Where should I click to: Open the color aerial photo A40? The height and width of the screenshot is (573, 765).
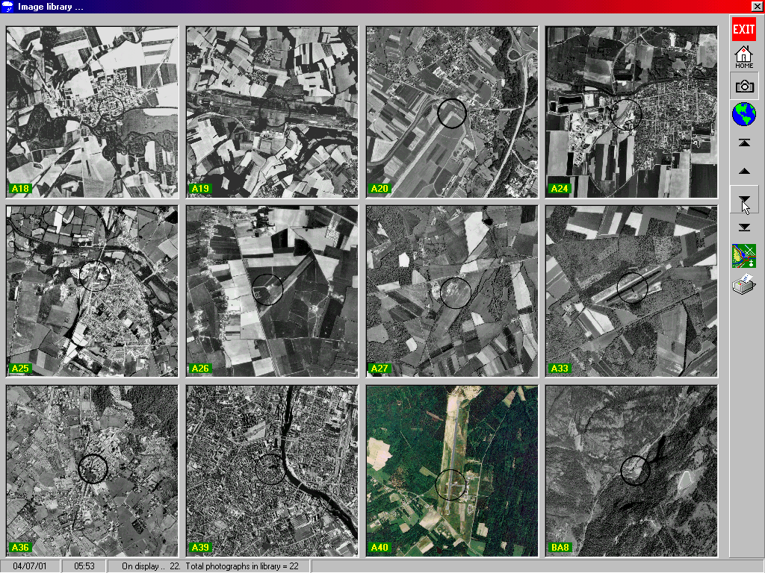tap(452, 471)
